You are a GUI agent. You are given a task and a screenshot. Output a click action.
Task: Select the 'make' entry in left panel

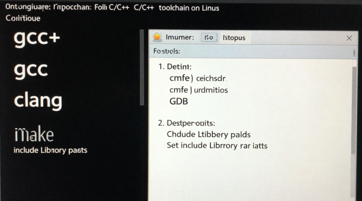pos(34,134)
